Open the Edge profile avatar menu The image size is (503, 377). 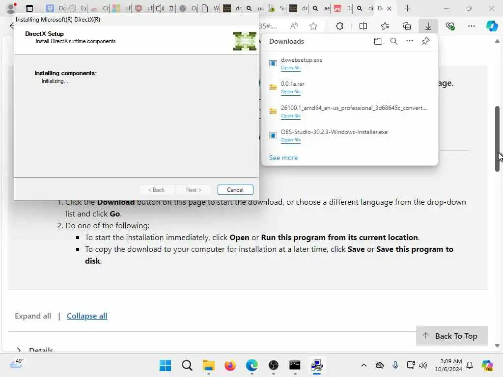coord(11,8)
